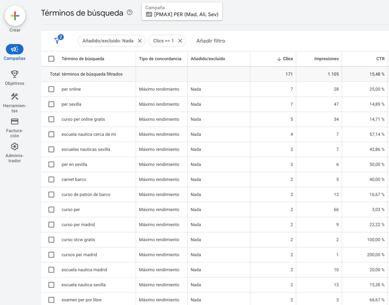Click the filter funnel icon
This screenshot has width=389, height=305.
click(57, 40)
